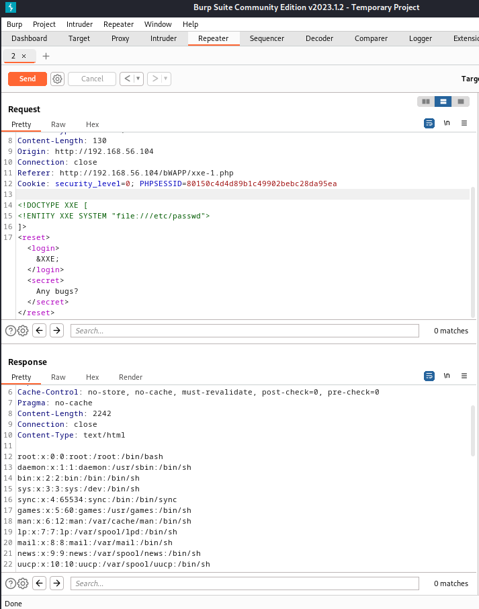Viewport: 479px width, 609px height.
Task: Click Content-Length 2242 response header
Action: [x=64, y=413]
